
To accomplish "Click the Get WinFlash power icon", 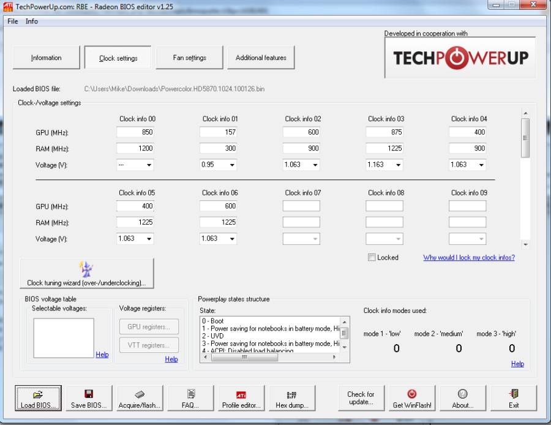I will pos(412,394).
